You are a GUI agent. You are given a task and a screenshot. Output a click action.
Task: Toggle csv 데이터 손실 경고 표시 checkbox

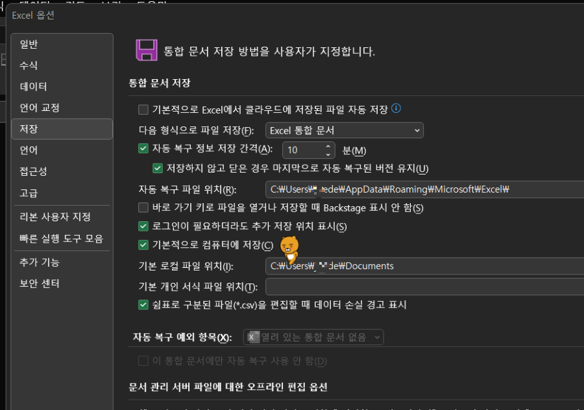click(x=143, y=305)
